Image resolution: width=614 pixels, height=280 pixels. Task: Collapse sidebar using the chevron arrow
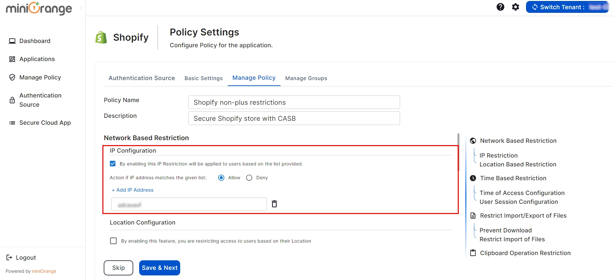click(81, 8)
